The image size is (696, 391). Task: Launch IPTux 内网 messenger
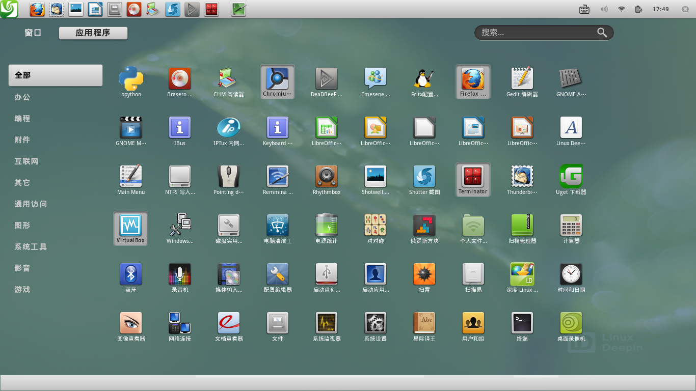click(x=229, y=131)
